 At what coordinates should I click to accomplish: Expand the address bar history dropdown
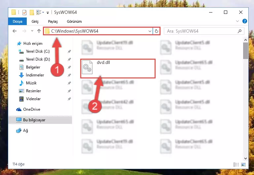point(150,31)
